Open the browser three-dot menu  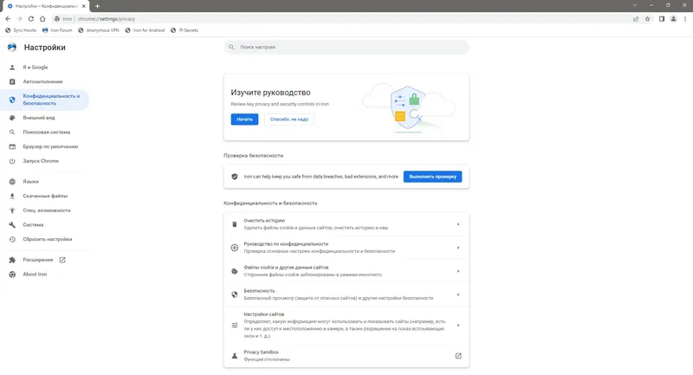click(685, 19)
